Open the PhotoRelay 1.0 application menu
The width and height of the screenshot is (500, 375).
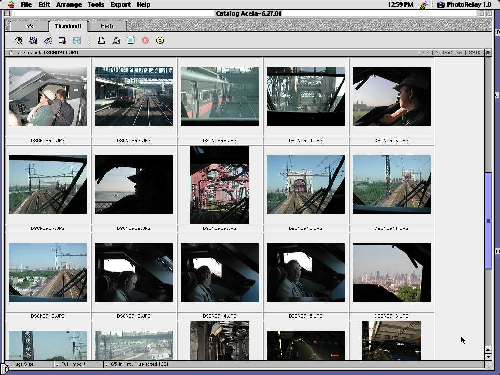point(464,5)
